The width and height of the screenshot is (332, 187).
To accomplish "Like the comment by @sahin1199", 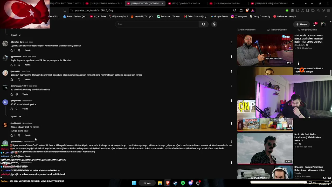I will (12, 135).
